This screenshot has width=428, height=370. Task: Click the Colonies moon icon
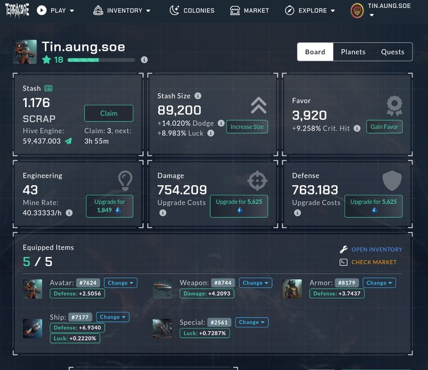click(174, 11)
